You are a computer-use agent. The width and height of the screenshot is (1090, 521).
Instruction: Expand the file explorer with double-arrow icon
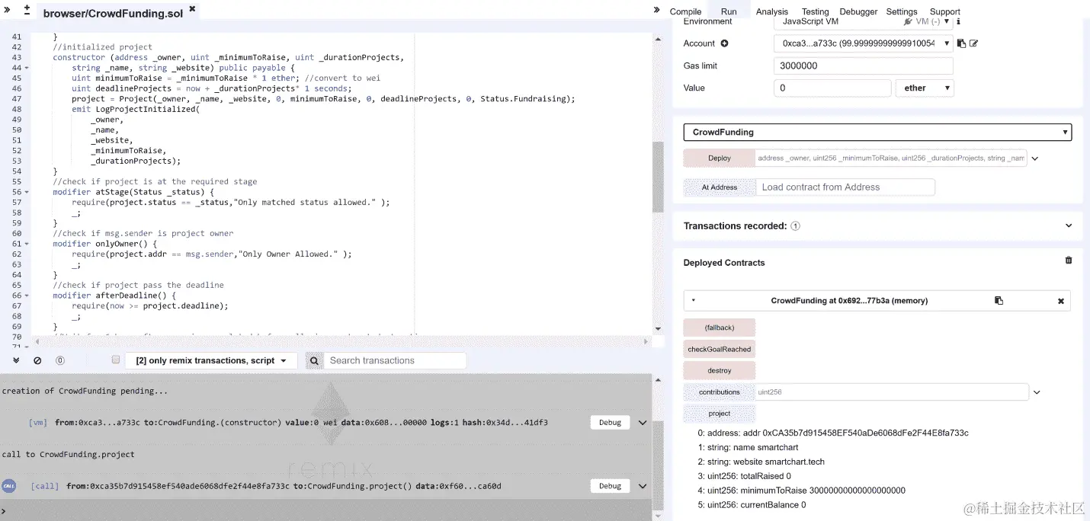pos(8,9)
